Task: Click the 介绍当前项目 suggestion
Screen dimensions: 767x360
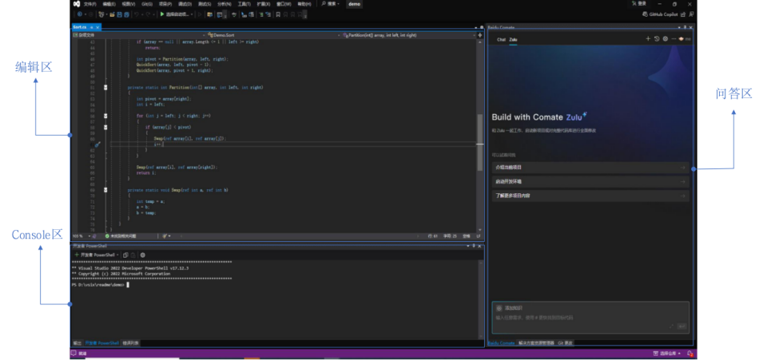Action: pos(590,168)
